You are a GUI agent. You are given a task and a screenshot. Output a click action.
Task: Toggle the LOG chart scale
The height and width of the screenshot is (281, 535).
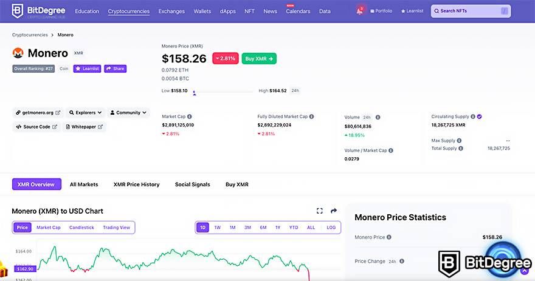tap(331, 228)
